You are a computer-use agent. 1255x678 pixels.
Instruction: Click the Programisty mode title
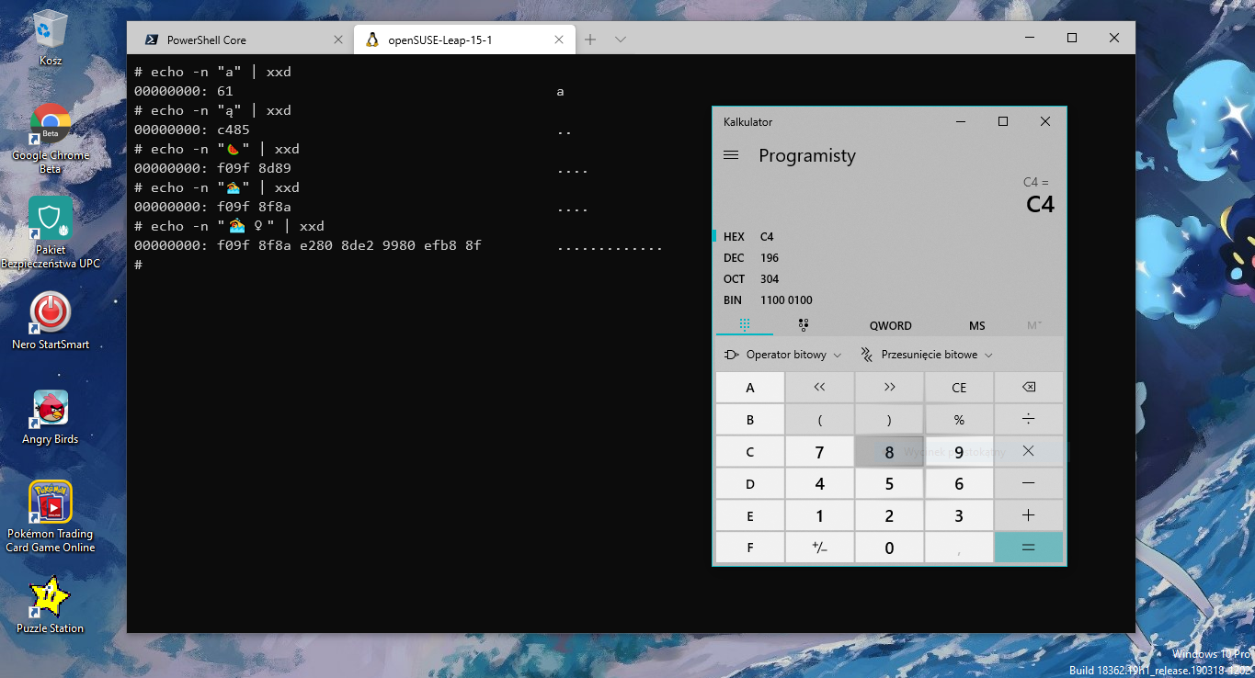click(x=807, y=155)
